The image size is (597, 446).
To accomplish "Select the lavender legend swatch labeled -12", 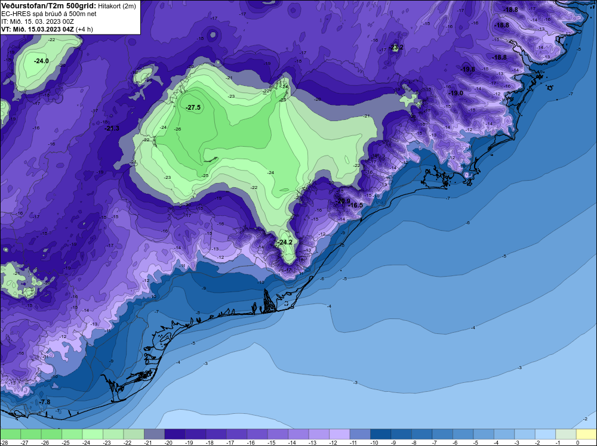I will 339,434.
